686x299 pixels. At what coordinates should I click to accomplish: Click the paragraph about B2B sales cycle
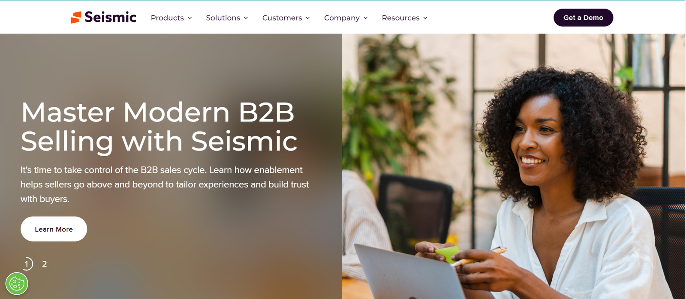point(165,184)
